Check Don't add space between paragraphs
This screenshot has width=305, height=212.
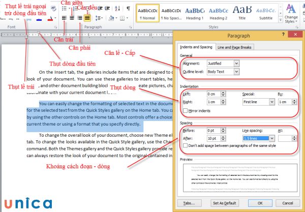[186, 145]
